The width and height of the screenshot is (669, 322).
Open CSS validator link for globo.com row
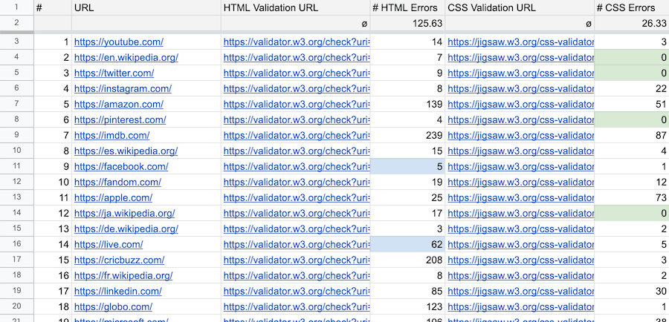(520, 306)
